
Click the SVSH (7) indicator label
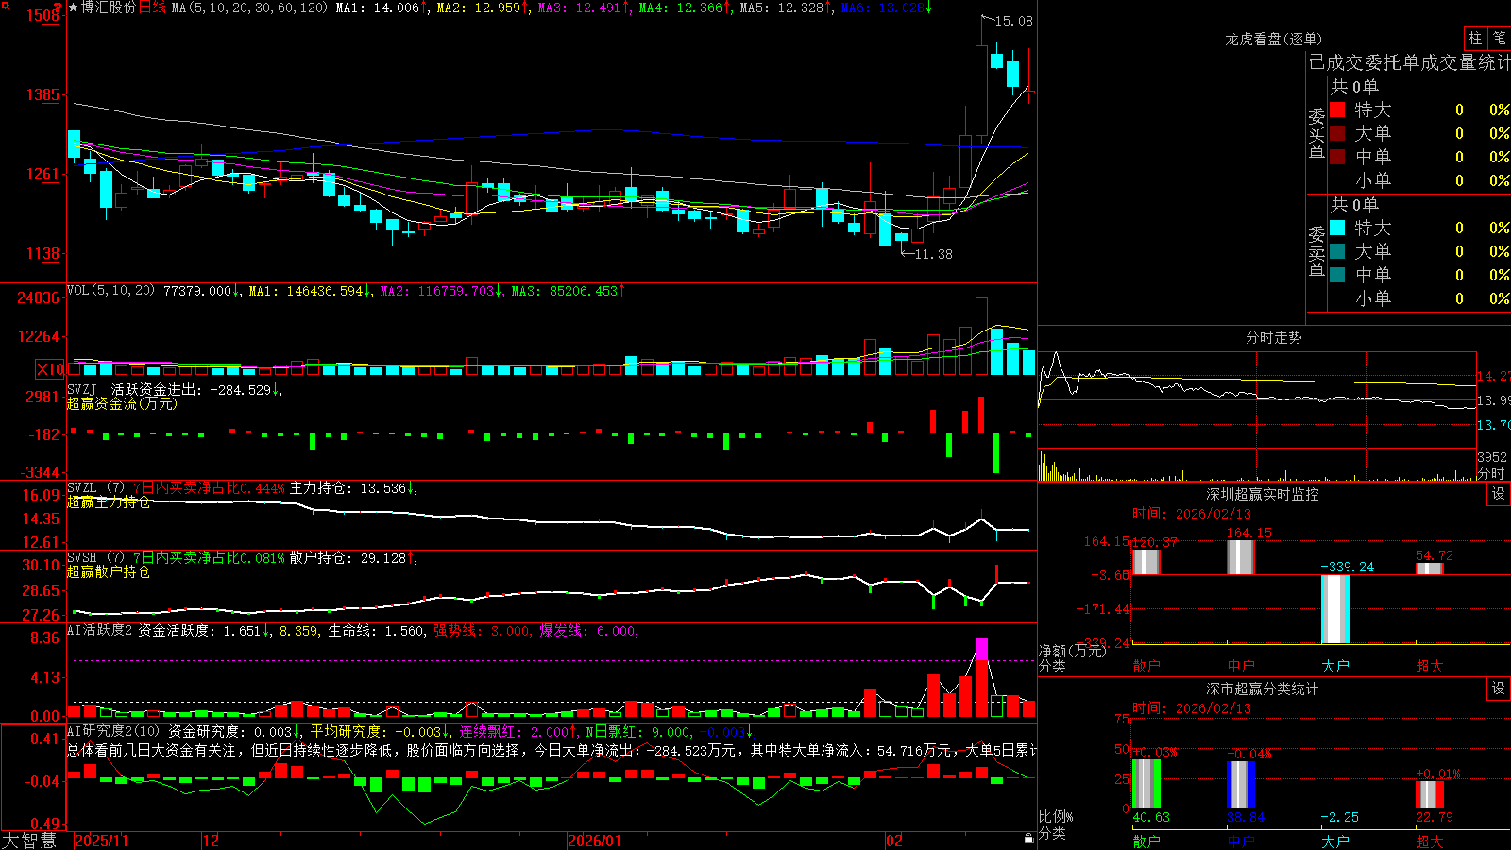(95, 558)
